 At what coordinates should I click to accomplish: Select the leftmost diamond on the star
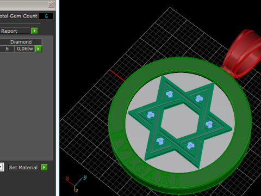click(x=151, y=115)
